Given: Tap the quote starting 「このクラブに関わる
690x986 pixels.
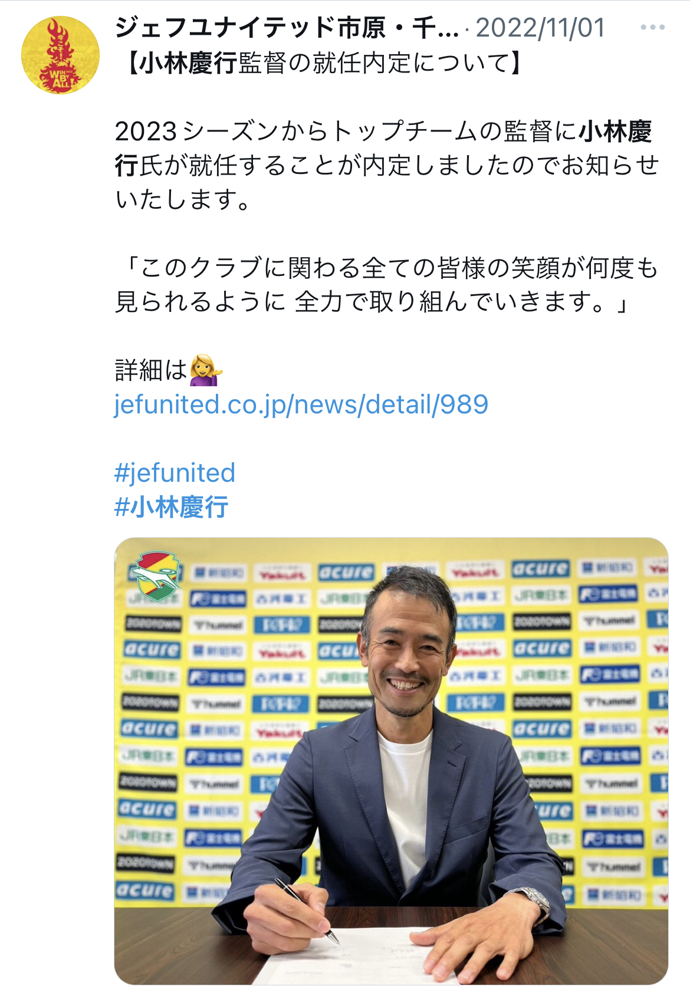Looking at the screenshot, I should [386, 285].
